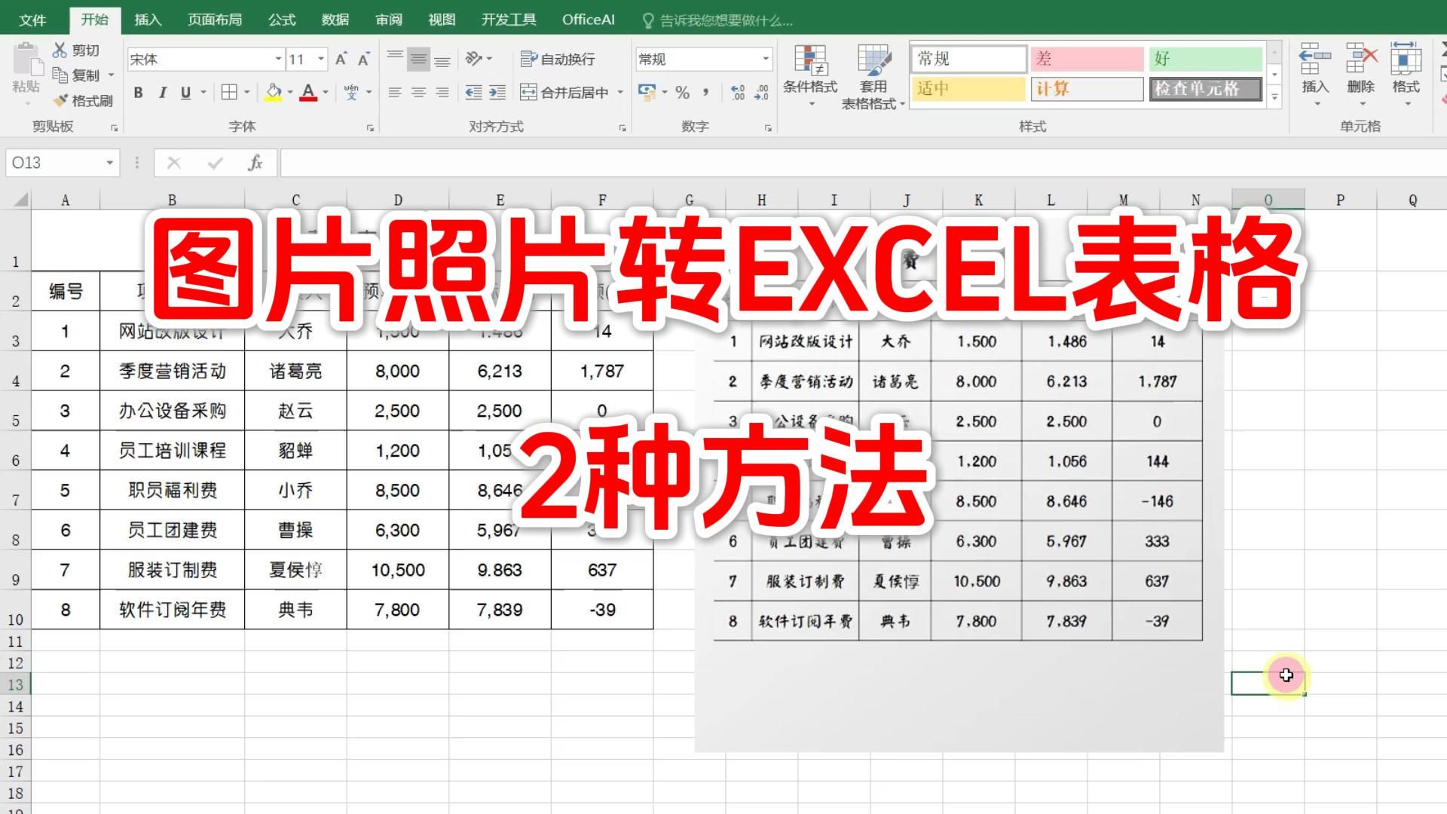1447x814 pixels.
Task: Click the increase decimal places icon
Action: click(738, 92)
